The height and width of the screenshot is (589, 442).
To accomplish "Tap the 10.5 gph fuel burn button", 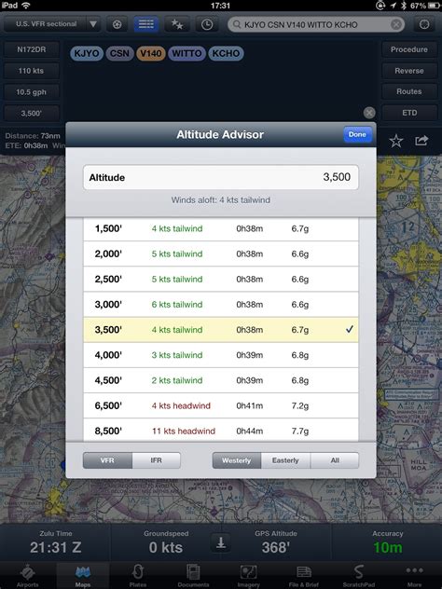I will 32,91.
